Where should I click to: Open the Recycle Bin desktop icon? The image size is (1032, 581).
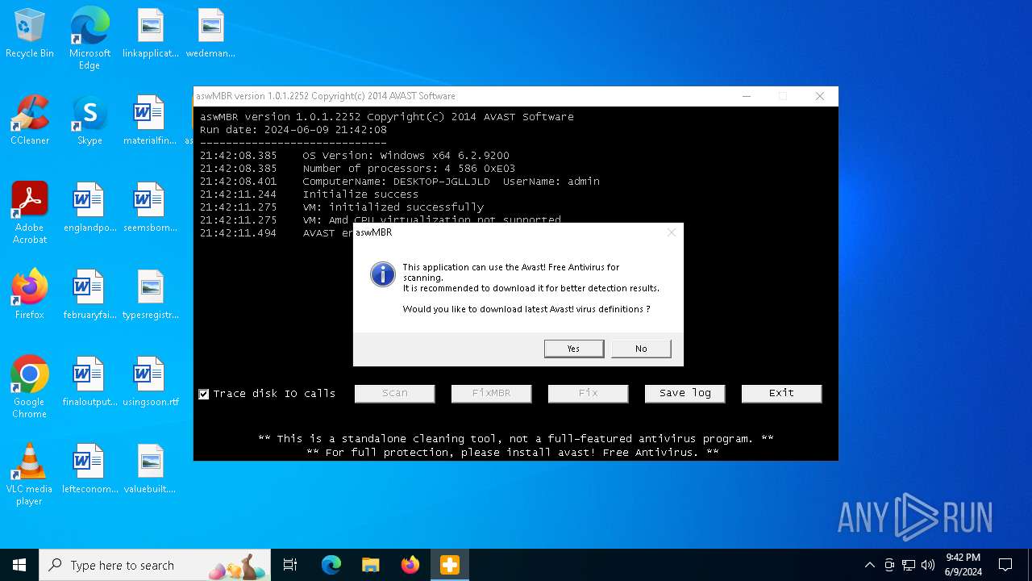(x=30, y=34)
